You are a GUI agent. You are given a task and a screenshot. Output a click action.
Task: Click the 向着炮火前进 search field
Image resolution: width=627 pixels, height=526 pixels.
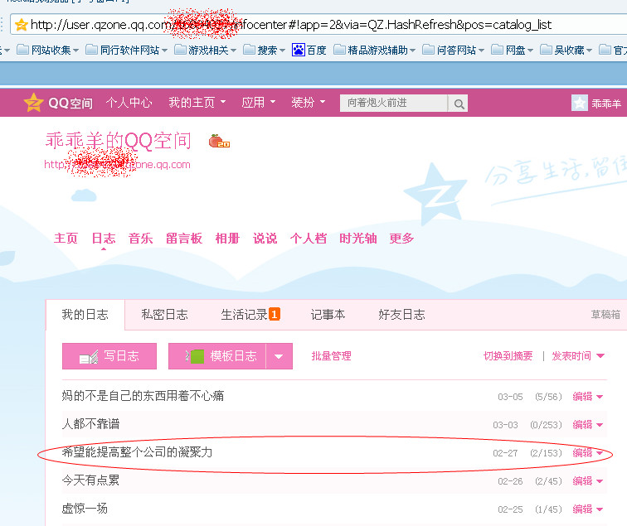394,103
